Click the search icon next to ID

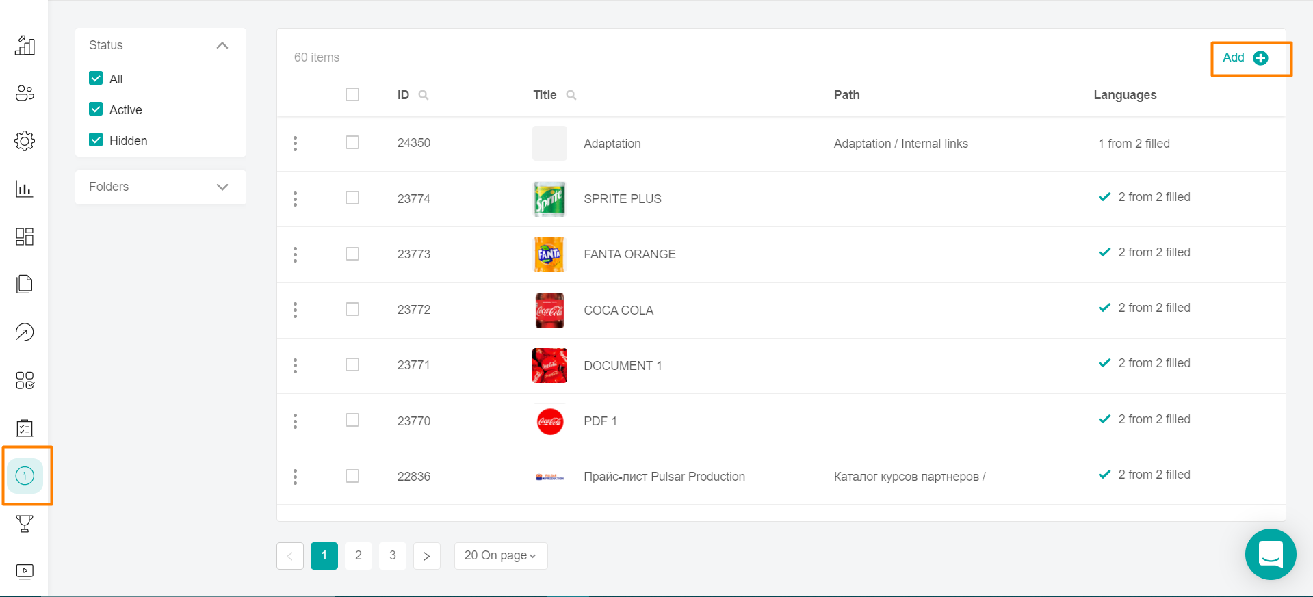point(424,95)
